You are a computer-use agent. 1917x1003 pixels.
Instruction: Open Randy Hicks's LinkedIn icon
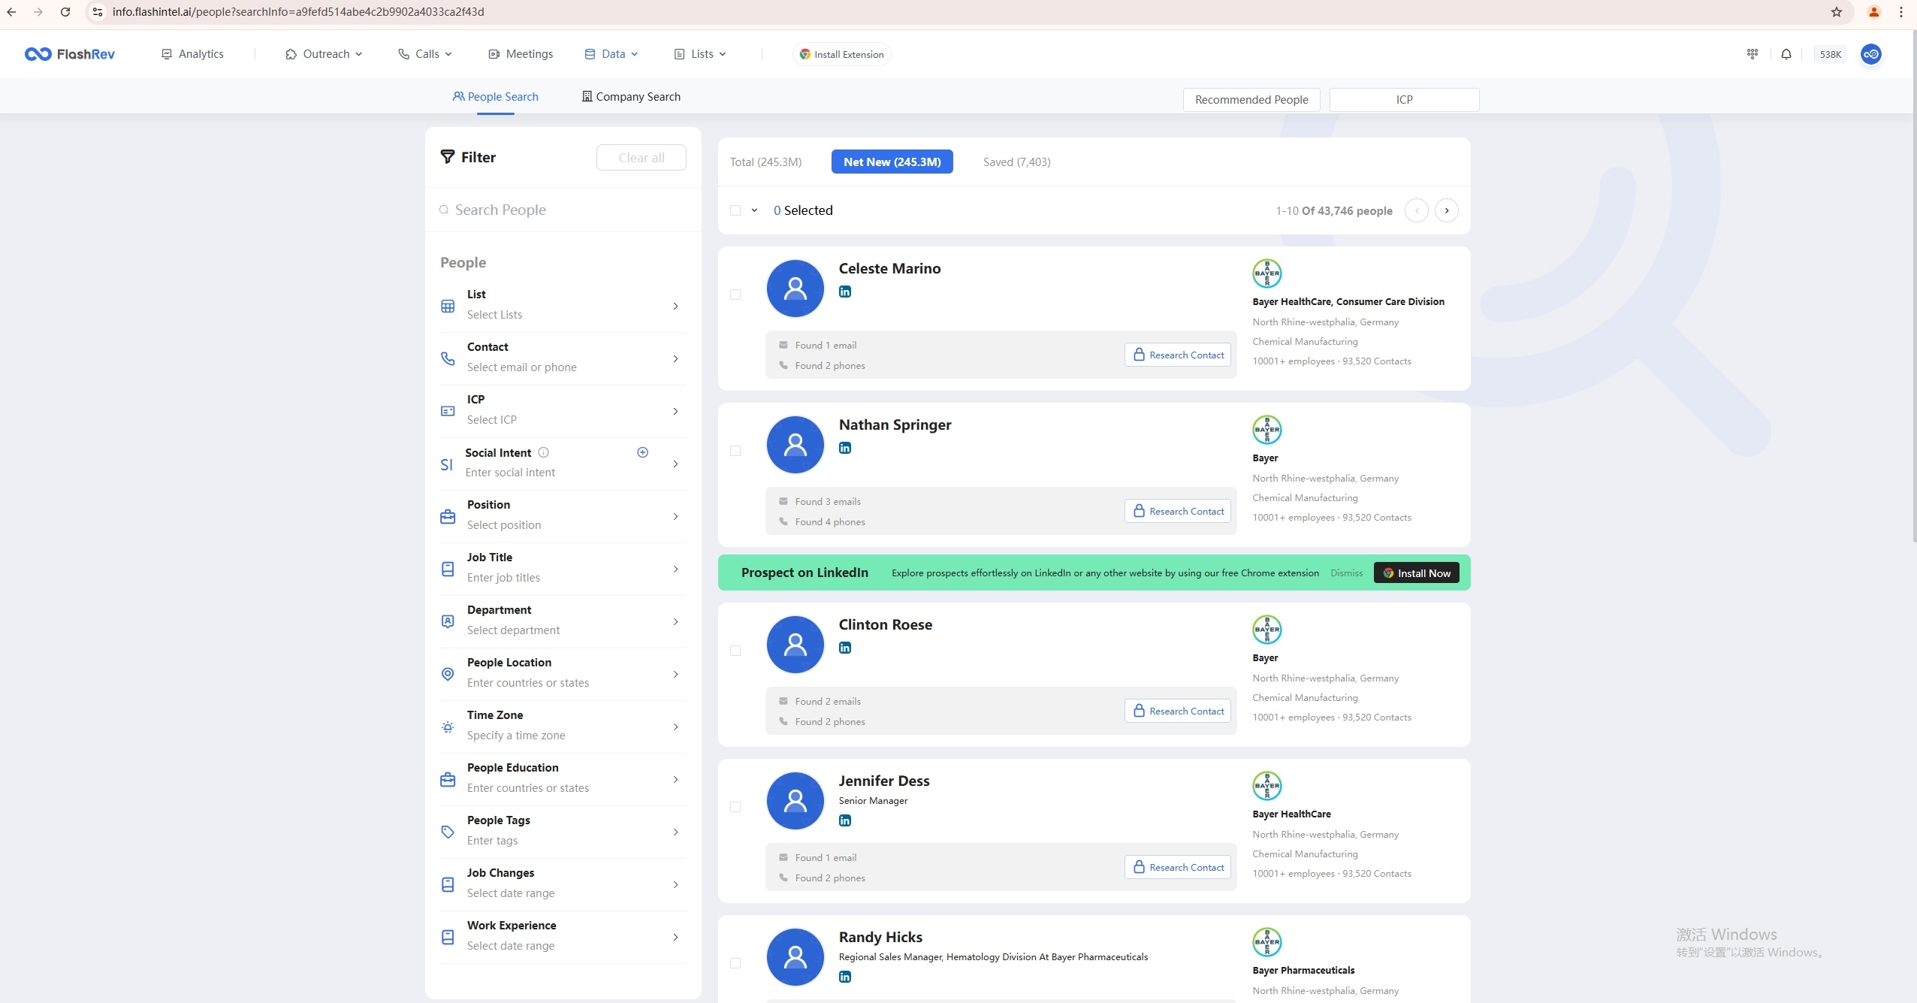pos(845,977)
